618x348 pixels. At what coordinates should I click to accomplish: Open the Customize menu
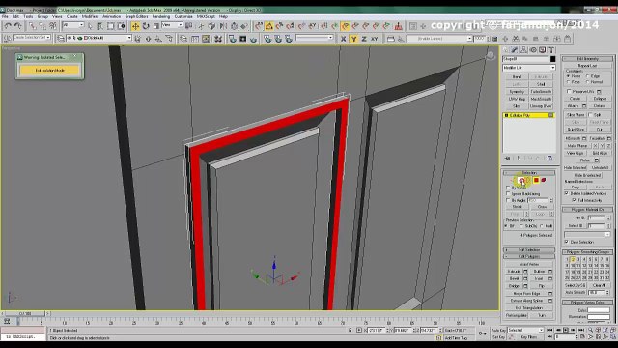[x=183, y=17]
